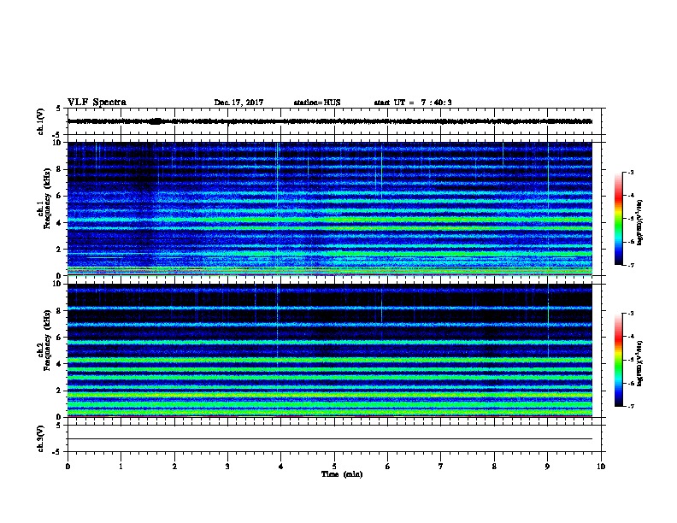This screenshot has width=677, height=523.
Task: Click time axis tick label "7"
Action: tap(441, 467)
